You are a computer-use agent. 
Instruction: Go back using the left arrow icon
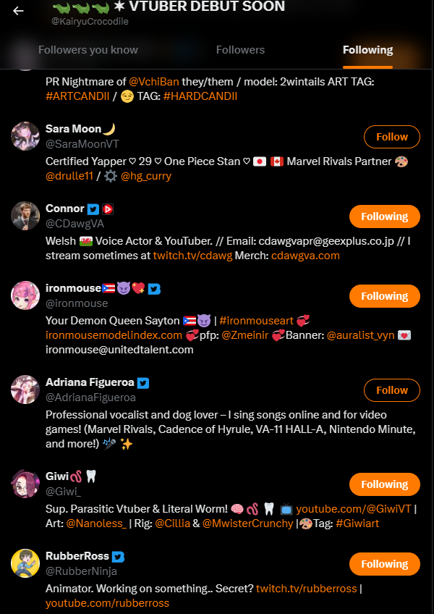pos(18,11)
